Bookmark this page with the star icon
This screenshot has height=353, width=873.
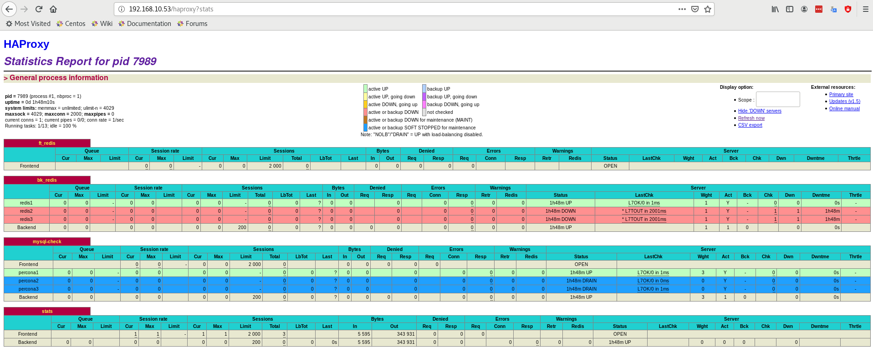[x=708, y=9]
